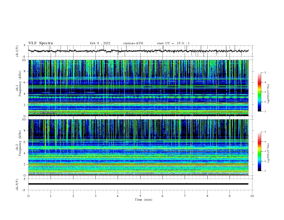Click the lower PSD color scale bar
Viewport: 284px width, 220px height.
pos(260,151)
